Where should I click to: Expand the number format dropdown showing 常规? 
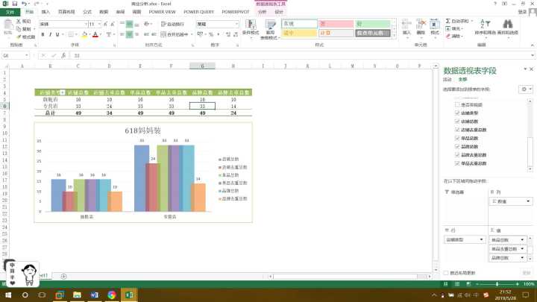[236, 24]
